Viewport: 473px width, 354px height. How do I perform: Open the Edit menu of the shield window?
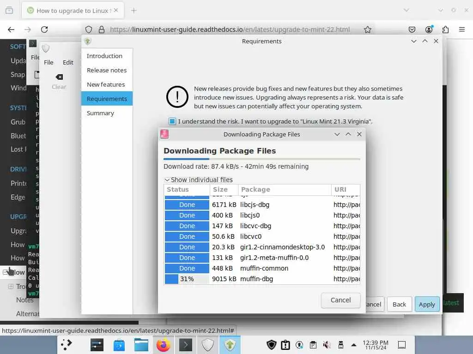tap(68, 62)
